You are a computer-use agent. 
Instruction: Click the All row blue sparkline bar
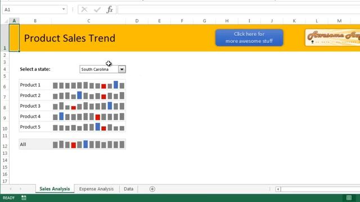[x=85, y=144]
